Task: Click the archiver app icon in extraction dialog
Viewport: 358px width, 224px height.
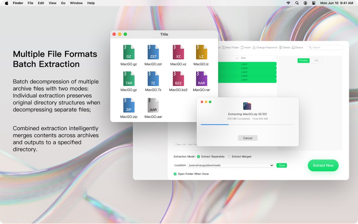Action: pos(247,106)
